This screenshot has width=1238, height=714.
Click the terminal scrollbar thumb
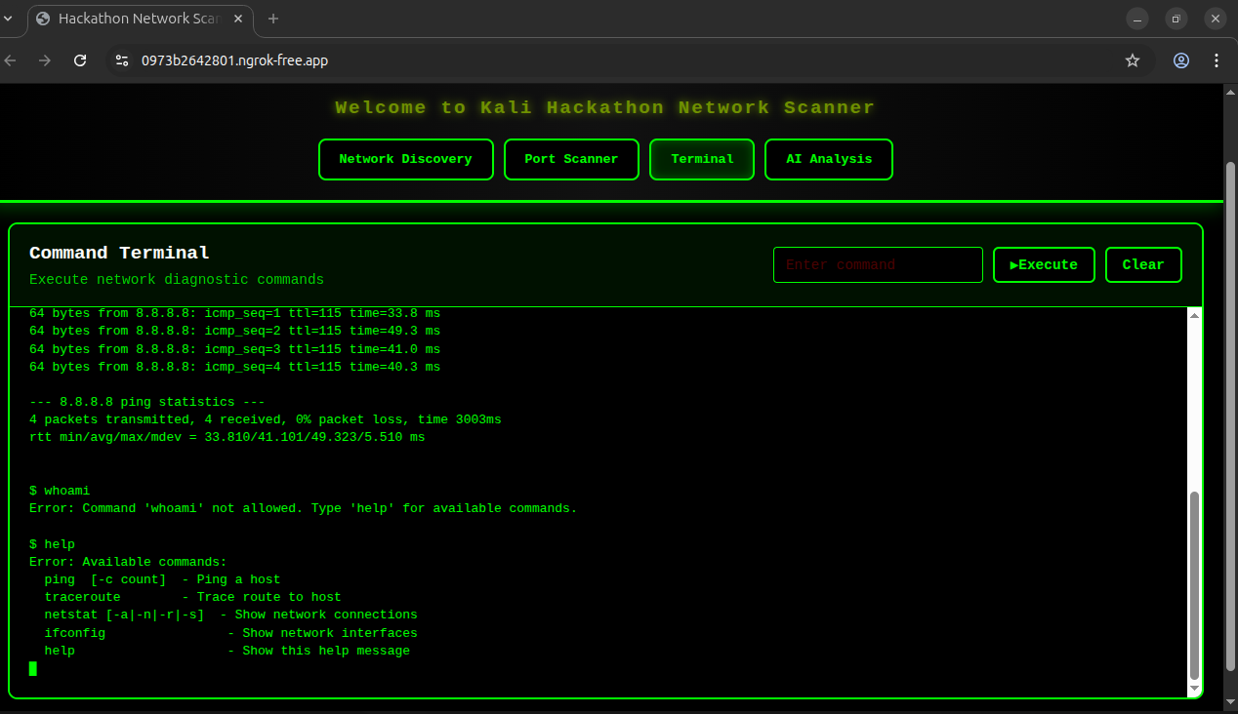1194,585
